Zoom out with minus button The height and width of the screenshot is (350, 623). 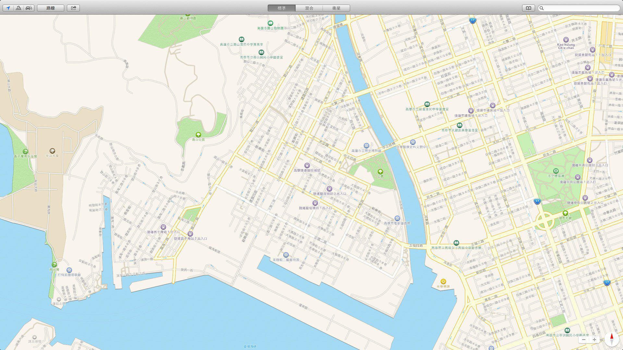coord(584,340)
